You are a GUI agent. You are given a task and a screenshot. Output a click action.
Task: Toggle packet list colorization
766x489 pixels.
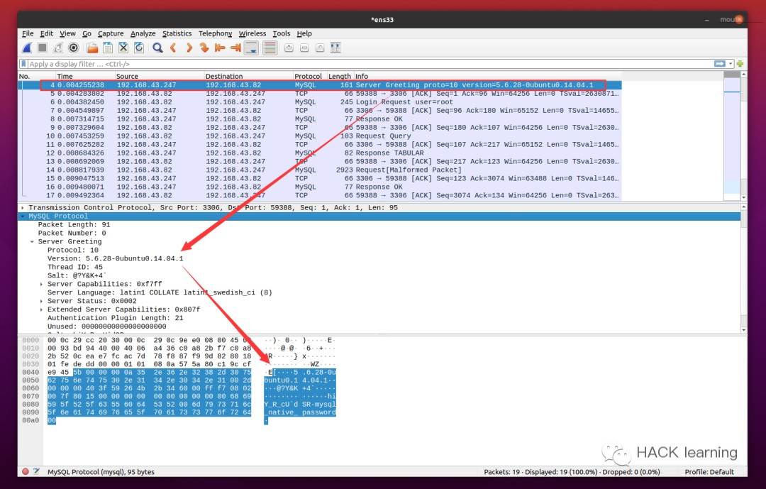click(x=270, y=48)
